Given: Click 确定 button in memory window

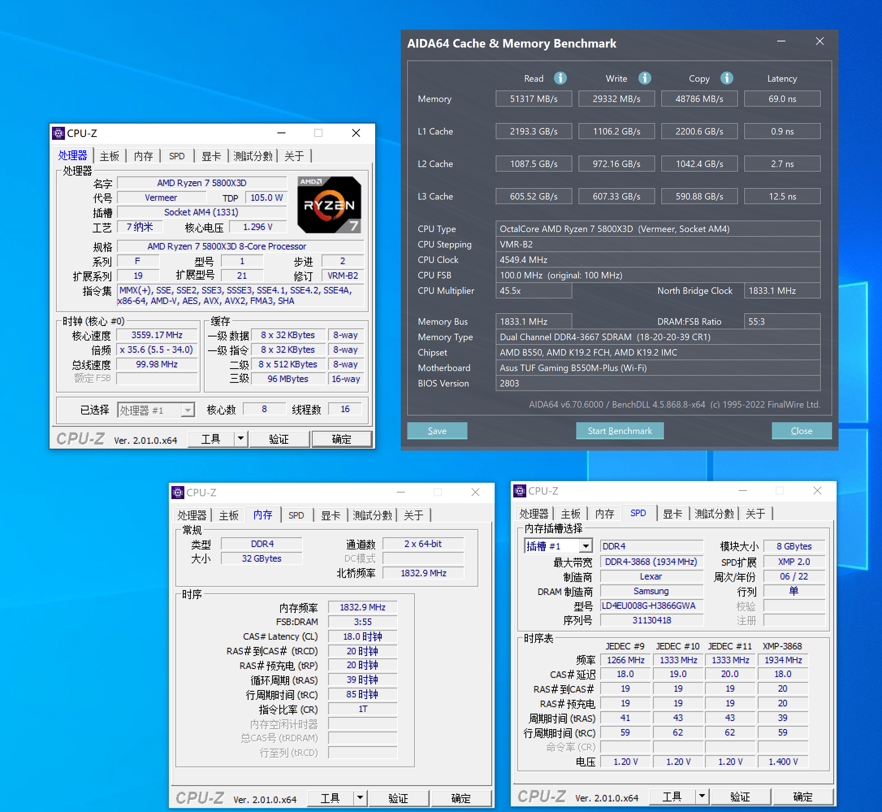Looking at the screenshot, I should 461,798.
